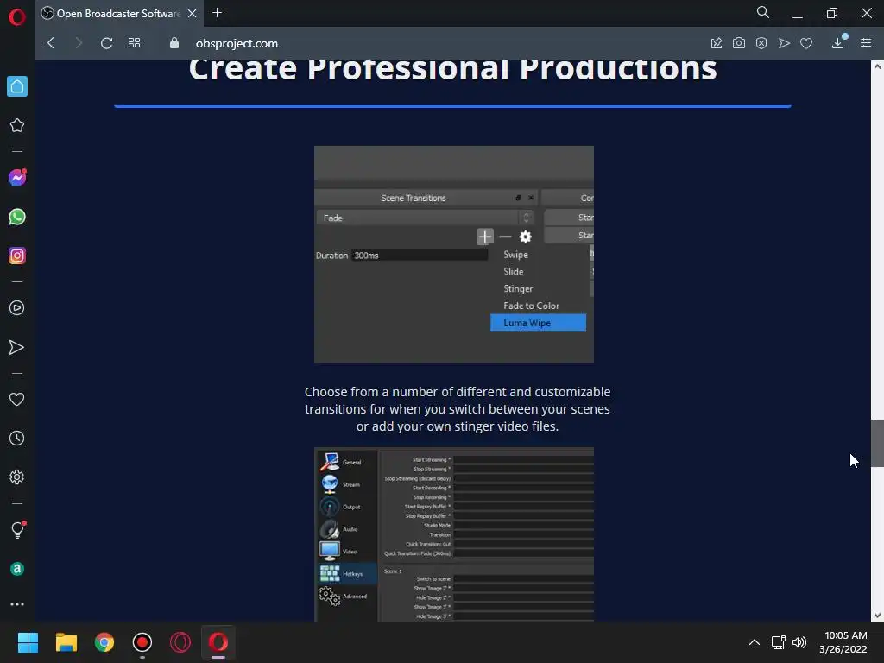Search open tabs with magnifier

click(763, 12)
